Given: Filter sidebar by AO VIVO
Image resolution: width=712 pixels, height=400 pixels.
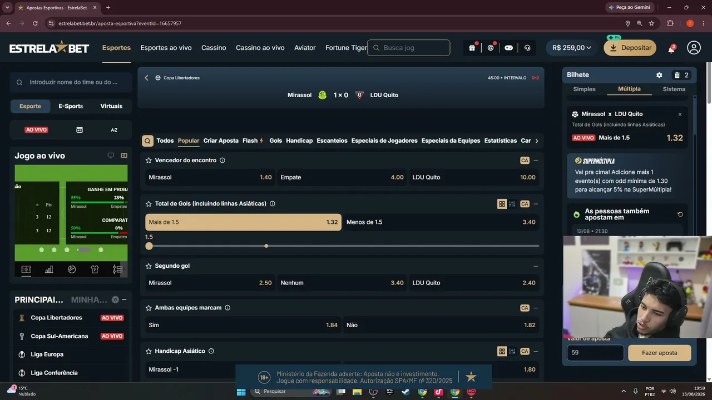Looking at the screenshot, I should click(x=37, y=130).
